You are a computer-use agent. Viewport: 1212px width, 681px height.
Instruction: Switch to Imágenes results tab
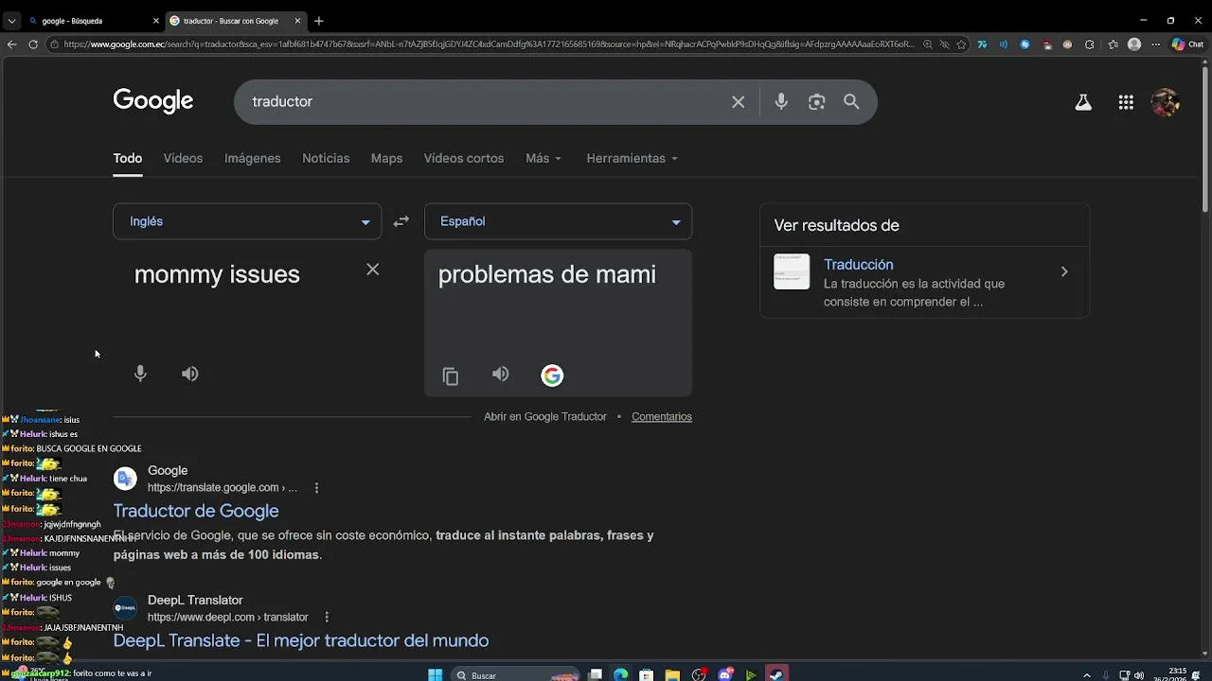(252, 158)
